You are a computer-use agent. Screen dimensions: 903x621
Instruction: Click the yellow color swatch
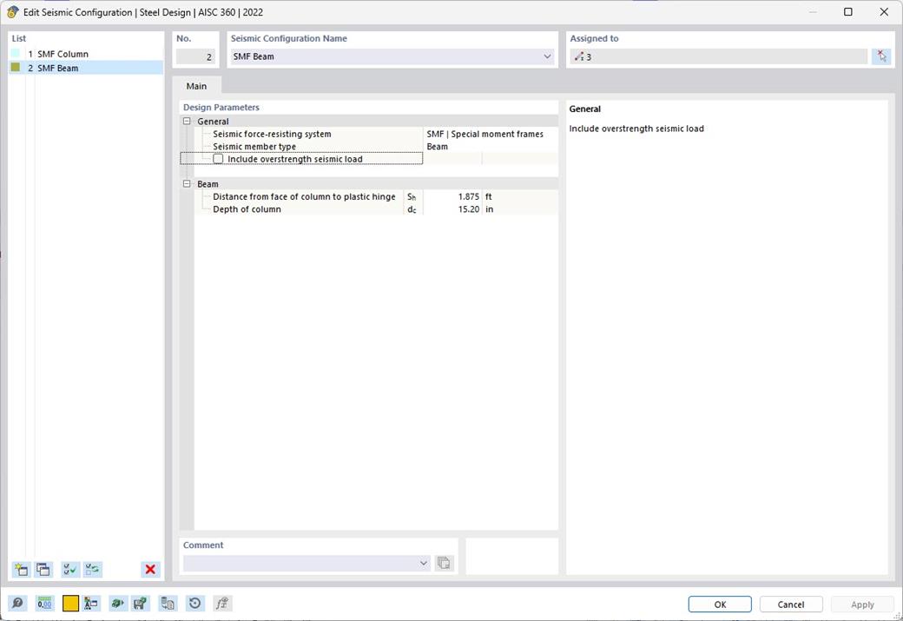point(69,603)
